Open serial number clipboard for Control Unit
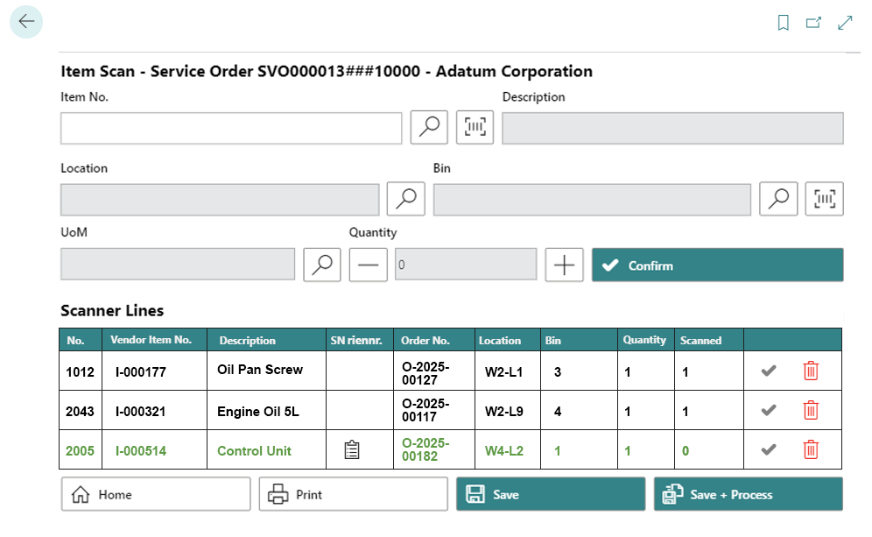 [352, 449]
